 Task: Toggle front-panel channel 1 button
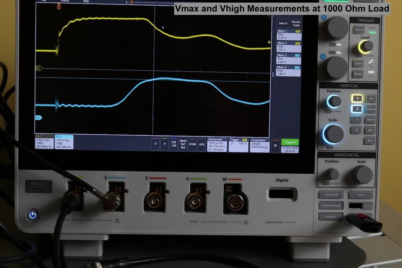click(357, 98)
